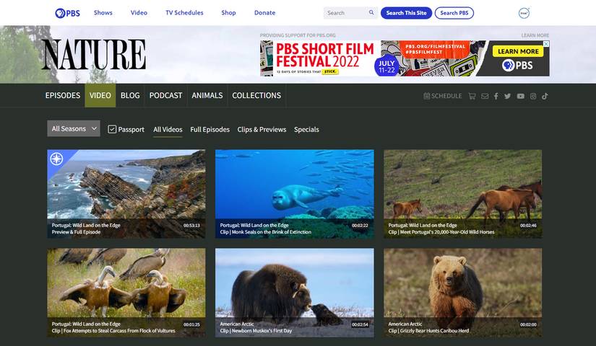
Task: Go to the ANIMALS tab
Action: pos(207,95)
